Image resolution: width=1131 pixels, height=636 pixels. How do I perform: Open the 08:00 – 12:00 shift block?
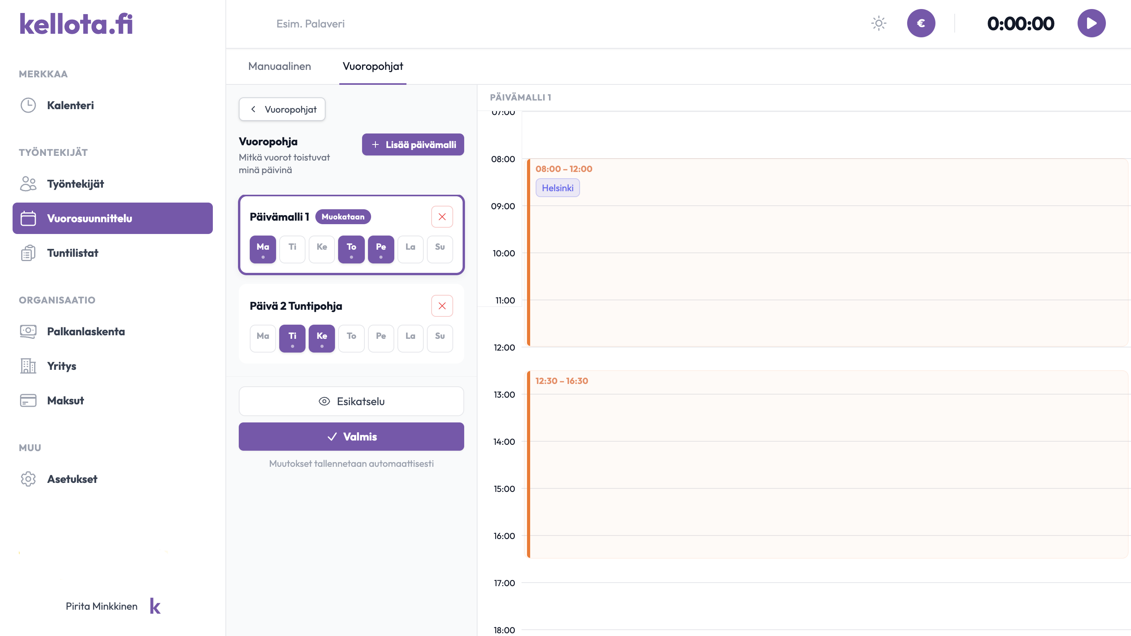[x=827, y=252]
